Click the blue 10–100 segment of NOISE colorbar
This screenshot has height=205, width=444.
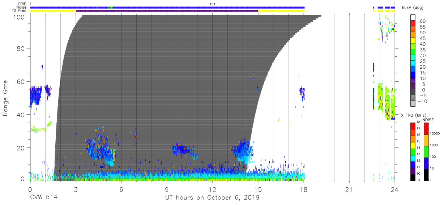[x=426, y=163]
